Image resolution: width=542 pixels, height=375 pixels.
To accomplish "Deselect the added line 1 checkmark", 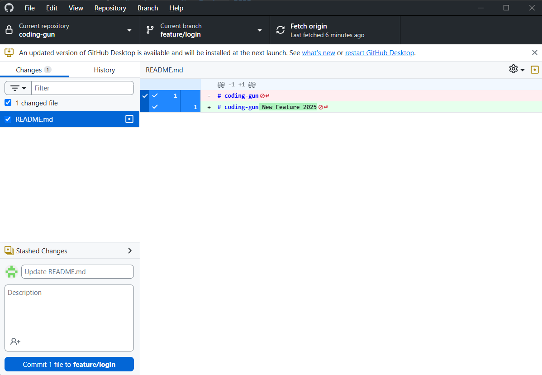I will (x=155, y=107).
